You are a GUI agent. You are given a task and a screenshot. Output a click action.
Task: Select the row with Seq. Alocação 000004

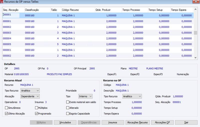98,38
